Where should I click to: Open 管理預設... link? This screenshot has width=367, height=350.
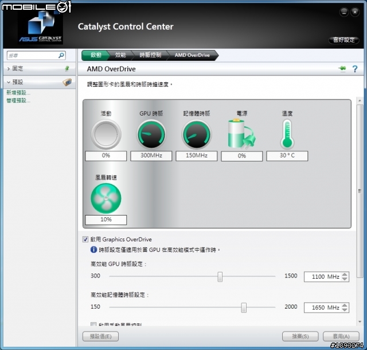[x=18, y=101]
